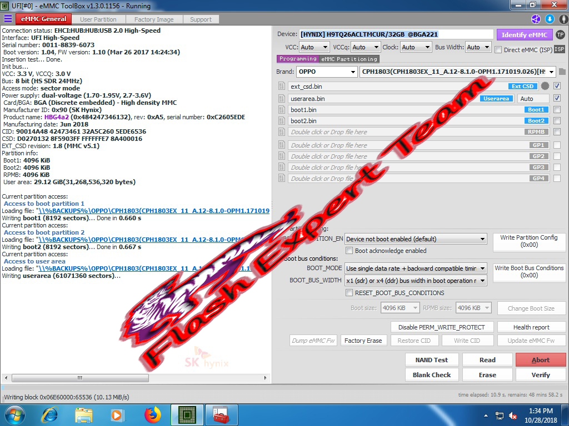Open the Clock dropdown
The width and height of the screenshot is (569, 426).
pyautogui.click(x=416, y=47)
